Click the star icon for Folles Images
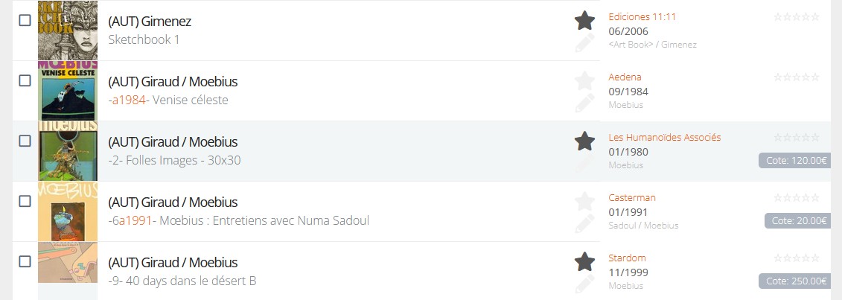 (x=584, y=141)
